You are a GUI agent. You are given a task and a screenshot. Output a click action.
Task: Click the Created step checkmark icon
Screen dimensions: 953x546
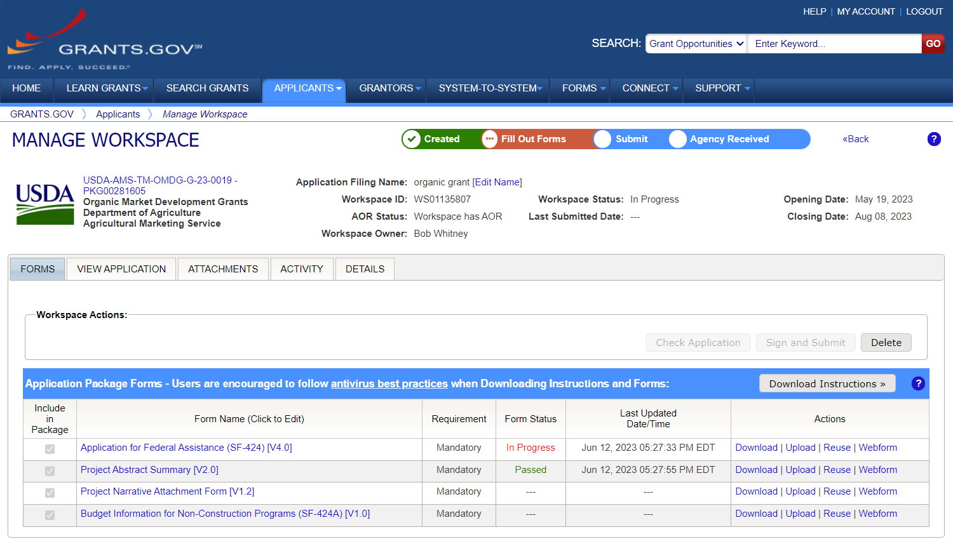point(412,139)
